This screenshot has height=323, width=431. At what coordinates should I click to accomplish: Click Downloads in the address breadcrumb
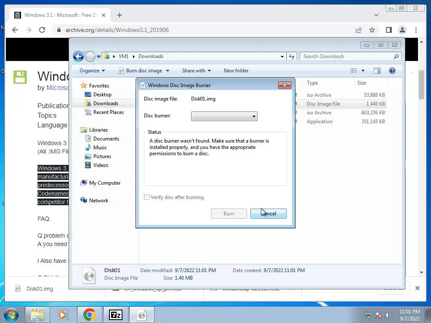(151, 56)
